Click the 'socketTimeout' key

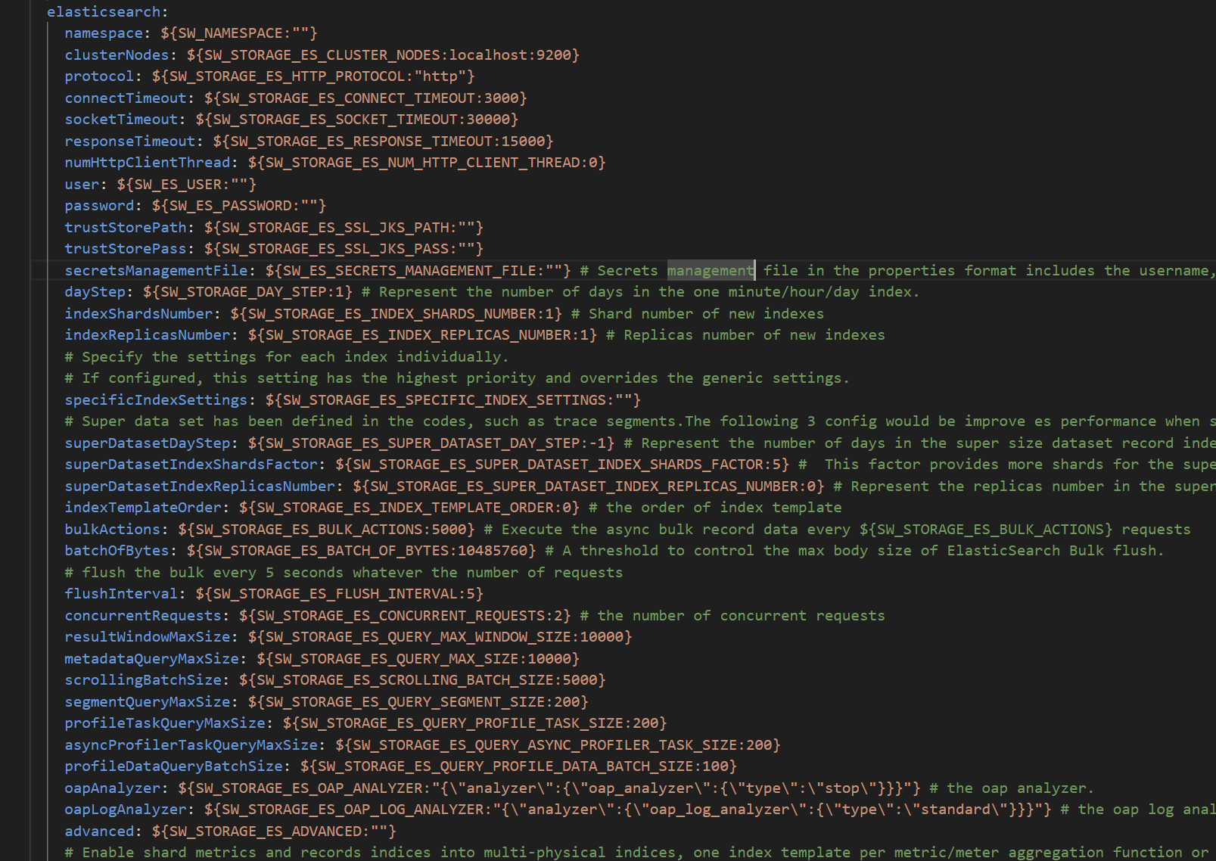pyautogui.click(x=121, y=120)
